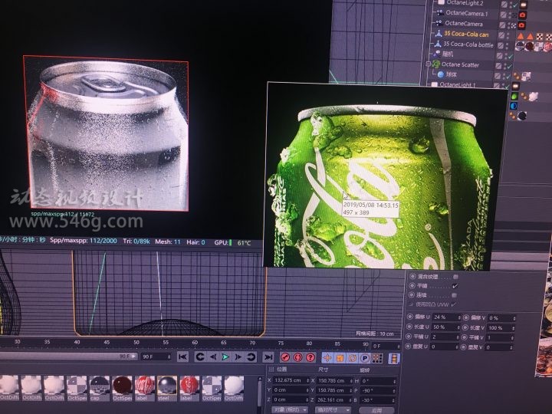Click the position X field 132.675 cm
The height and width of the screenshot is (414, 552).
(291, 380)
